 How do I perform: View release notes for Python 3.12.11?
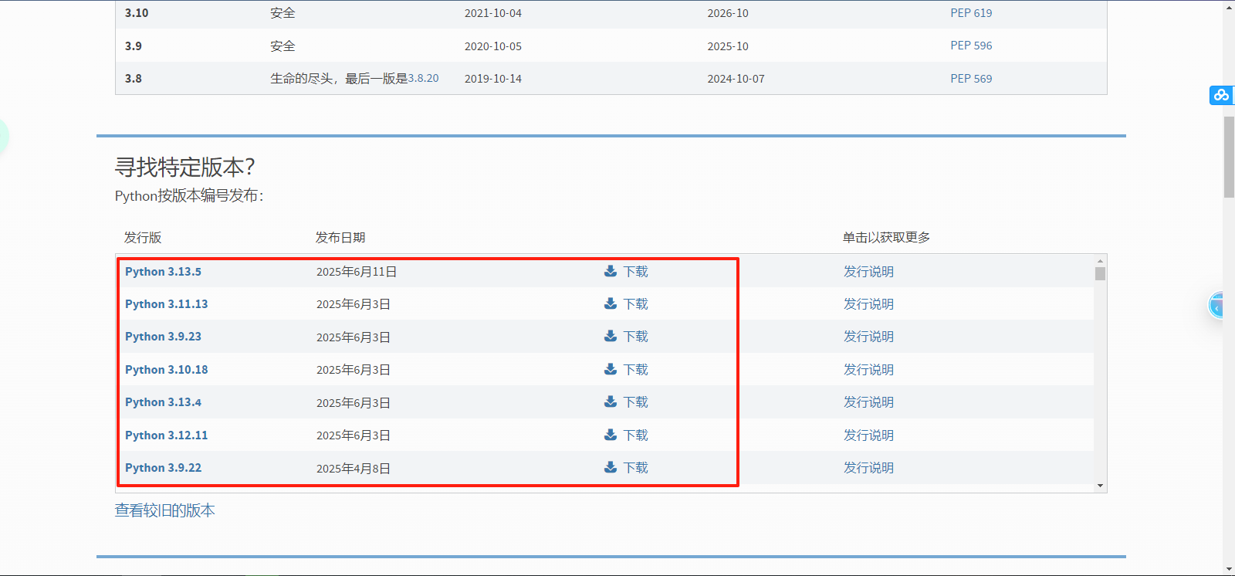click(868, 435)
